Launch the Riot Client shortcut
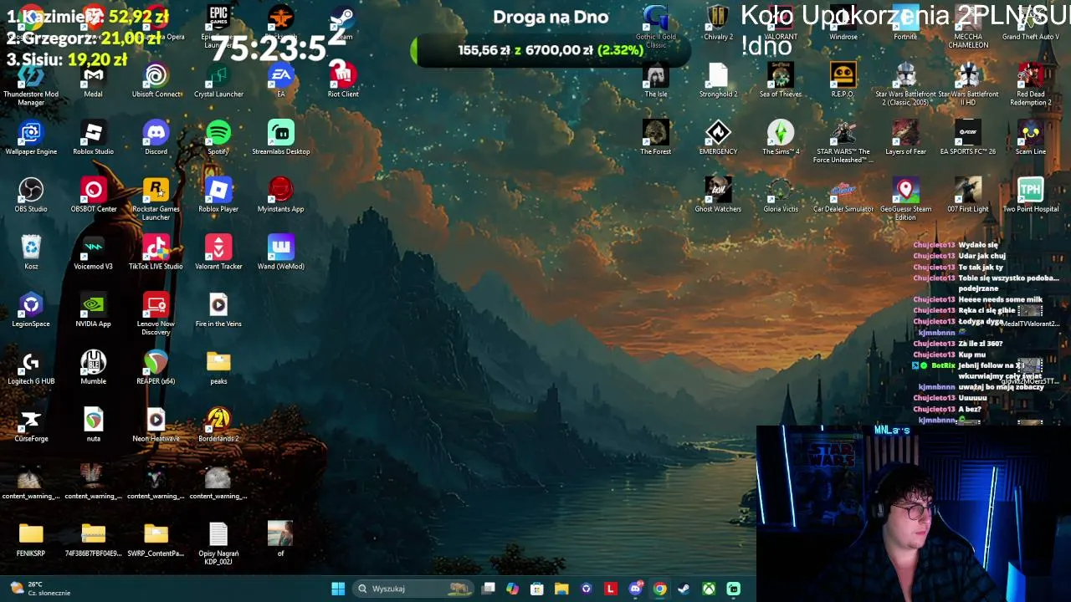Image resolution: width=1071 pixels, height=602 pixels. point(343,81)
